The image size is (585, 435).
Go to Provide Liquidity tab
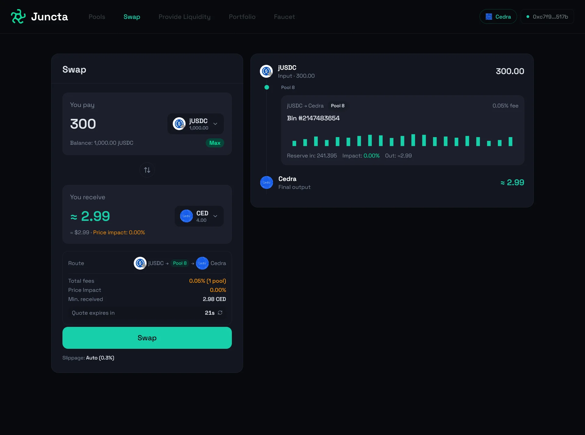click(185, 17)
